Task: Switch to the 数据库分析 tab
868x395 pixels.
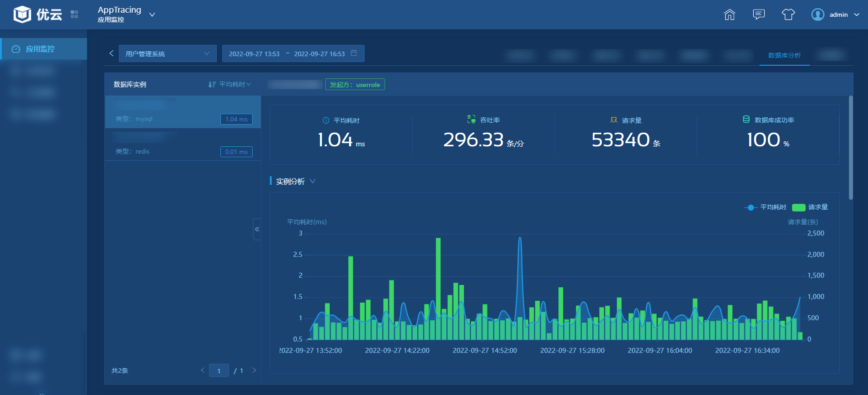Action: (x=785, y=55)
